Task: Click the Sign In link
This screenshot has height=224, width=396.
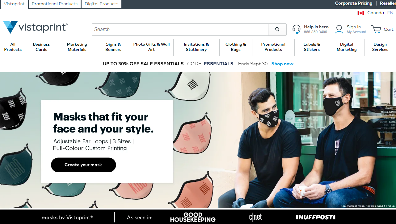Action: point(354,27)
